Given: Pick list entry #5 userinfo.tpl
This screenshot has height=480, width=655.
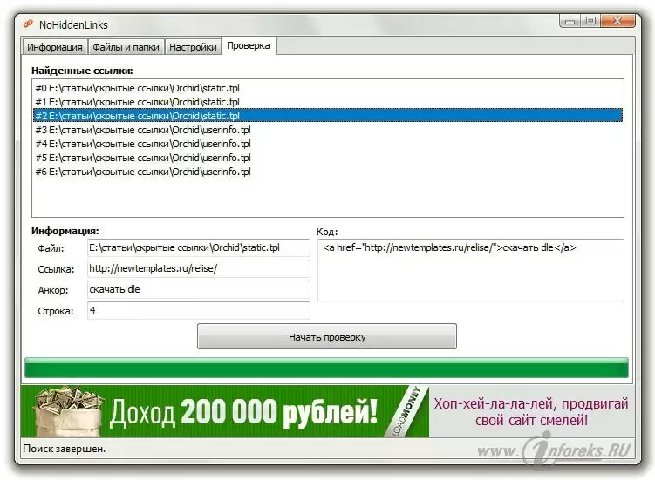Looking at the screenshot, I should click(142, 158).
